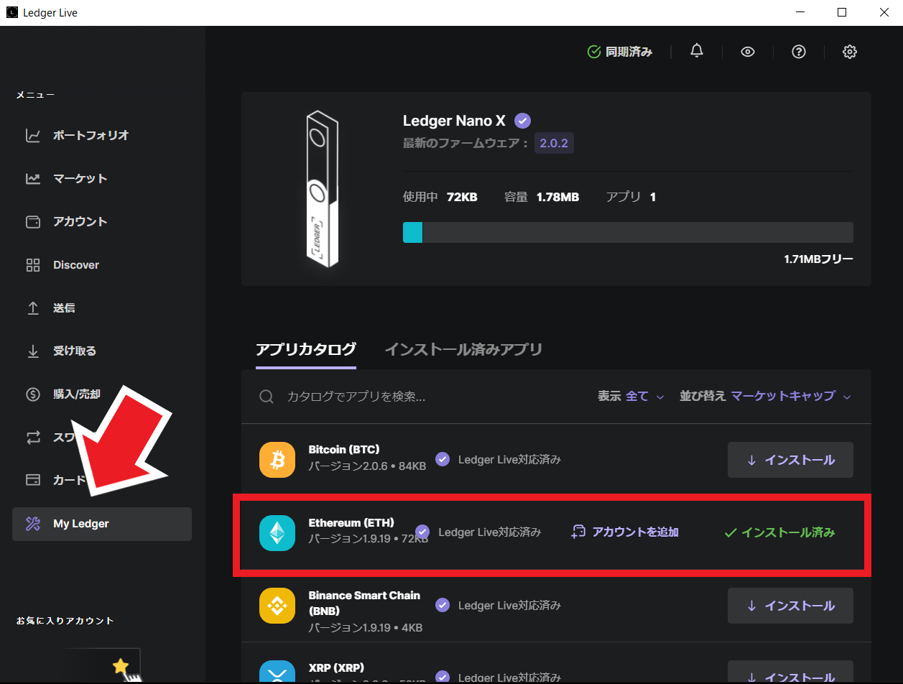Click the market trend icon
The width and height of the screenshot is (903, 684).
[x=33, y=178]
